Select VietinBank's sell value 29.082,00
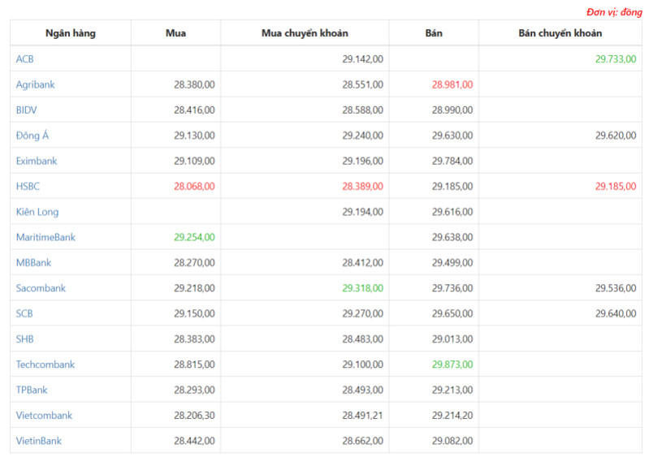 (452, 441)
